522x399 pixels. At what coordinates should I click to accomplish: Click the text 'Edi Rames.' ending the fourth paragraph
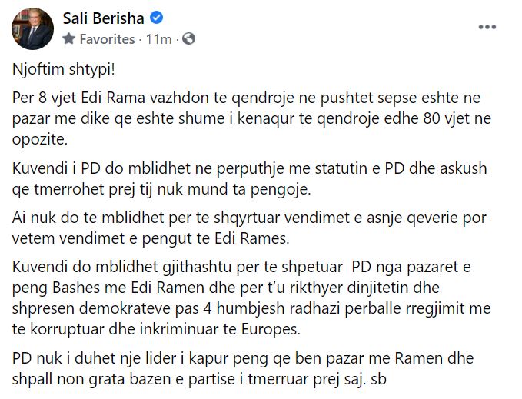[258, 238]
